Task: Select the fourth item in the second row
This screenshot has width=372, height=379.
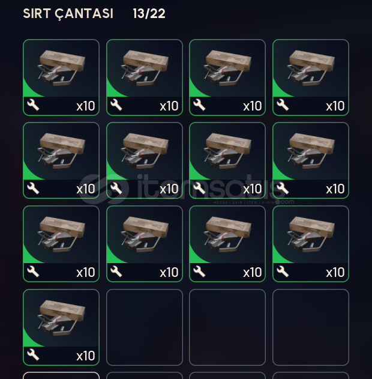Action: (x=311, y=160)
